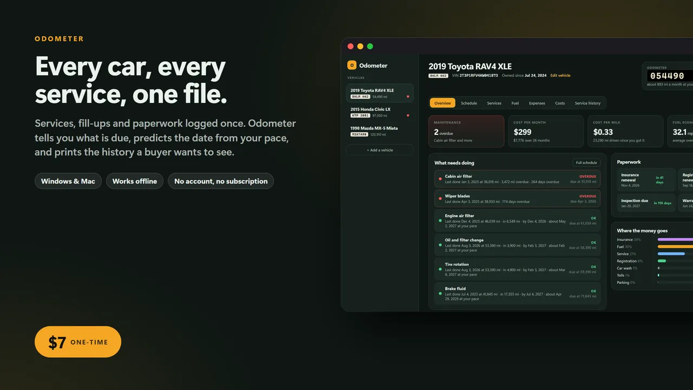Click the VIN 2T3P1RFV4KW041873 text
Image resolution: width=693 pixels, height=390 pixels.
click(x=475, y=76)
